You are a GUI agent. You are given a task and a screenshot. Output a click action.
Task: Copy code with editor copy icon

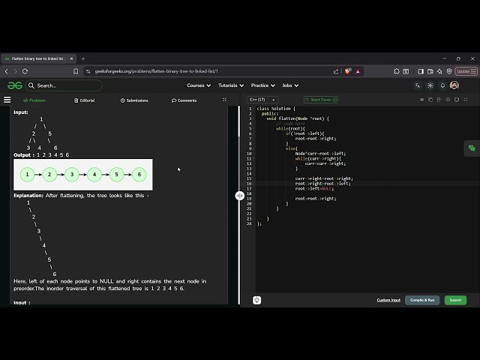click(x=430, y=100)
